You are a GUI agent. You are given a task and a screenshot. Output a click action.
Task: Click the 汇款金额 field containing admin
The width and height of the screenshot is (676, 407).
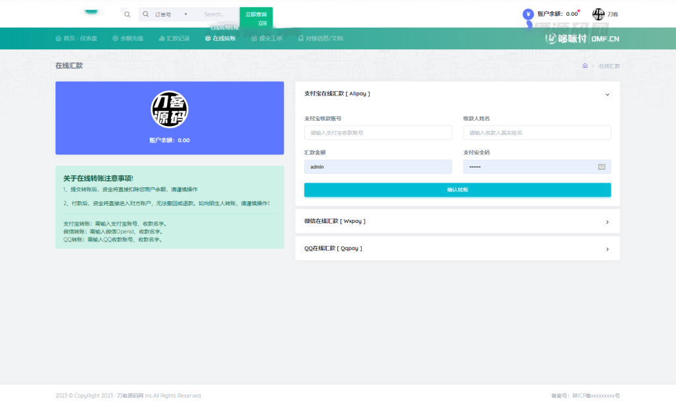coord(378,167)
